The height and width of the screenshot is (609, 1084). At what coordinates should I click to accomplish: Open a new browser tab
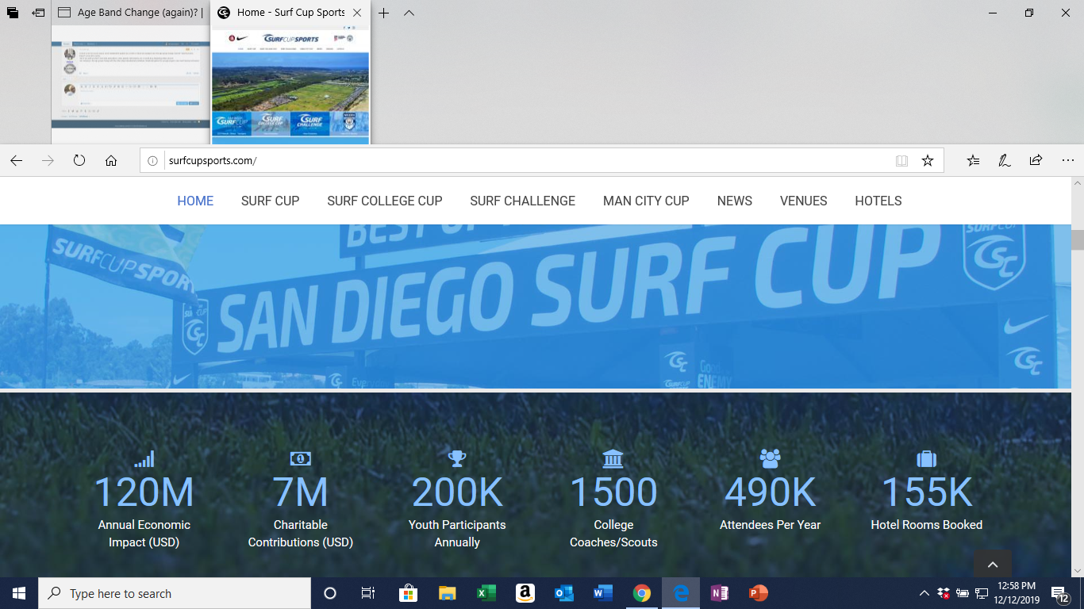[383, 13]
